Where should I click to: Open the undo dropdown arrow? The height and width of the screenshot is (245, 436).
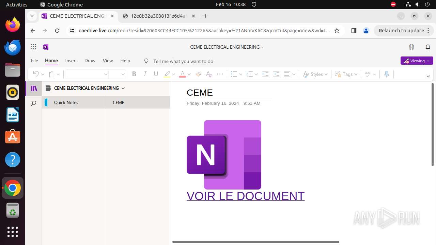[43, 74]
